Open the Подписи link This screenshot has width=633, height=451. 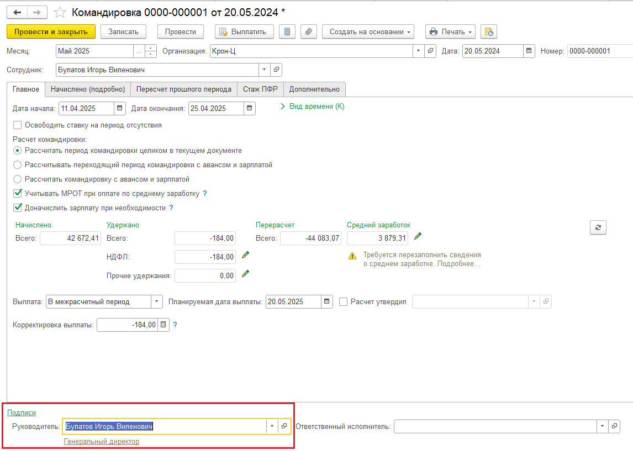click(22, 412)
